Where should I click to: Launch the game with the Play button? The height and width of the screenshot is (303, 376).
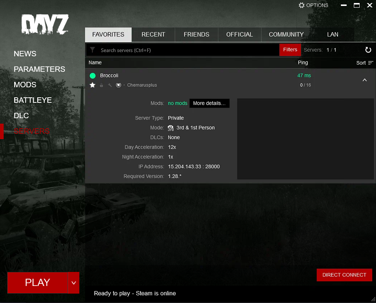[38, 283]
